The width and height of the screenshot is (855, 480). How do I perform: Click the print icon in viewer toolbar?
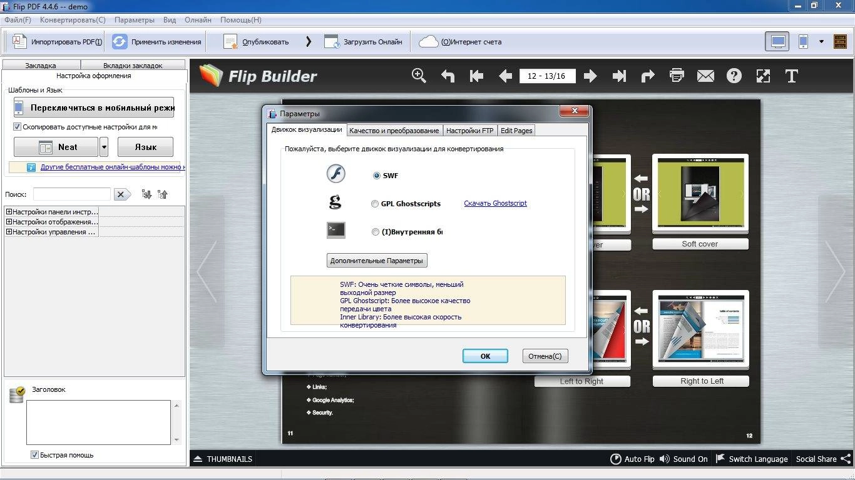pos(677,76)
